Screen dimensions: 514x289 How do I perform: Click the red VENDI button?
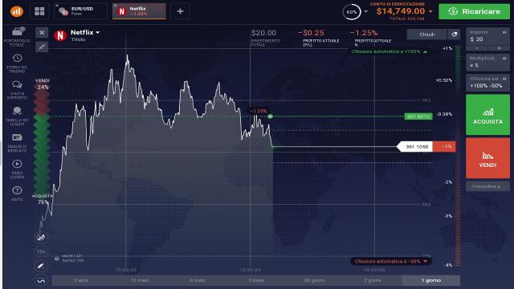[x=487, y=158]
